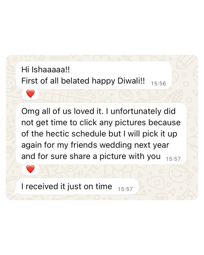Click the word "pictures" in the long message
The image size is (204, 255).
click(130, 123)
